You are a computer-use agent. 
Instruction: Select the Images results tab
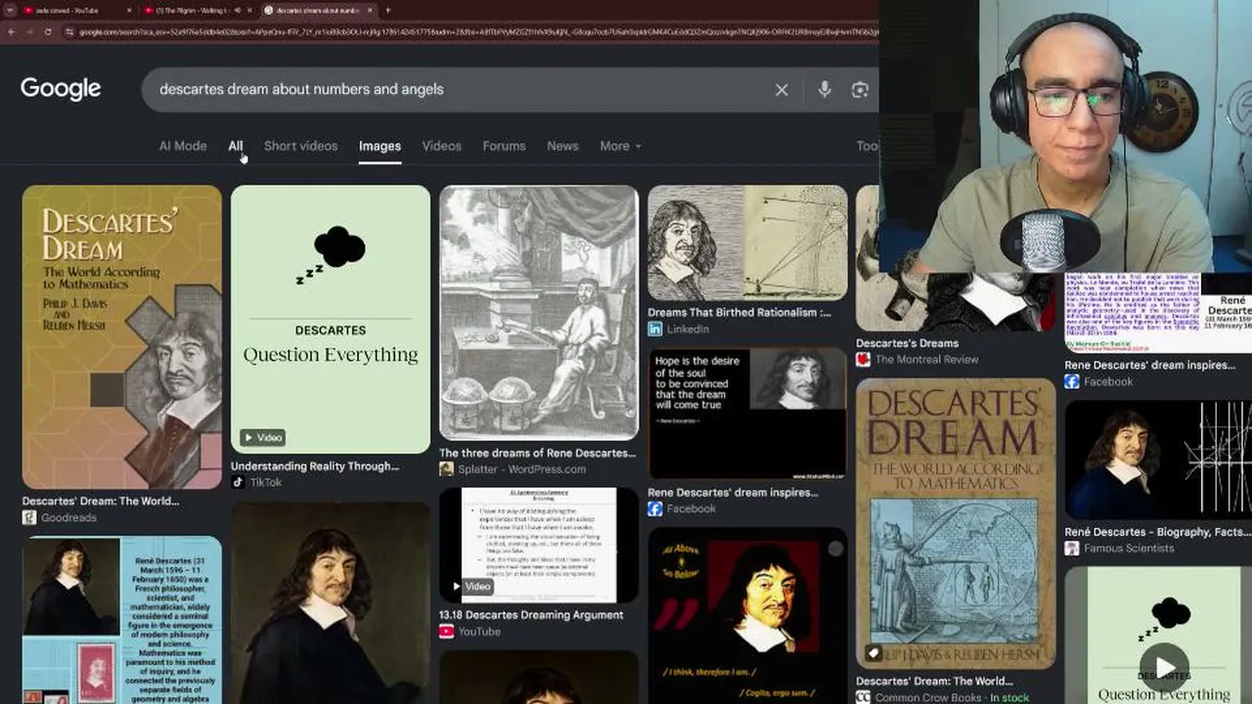(x=380, y=146)
